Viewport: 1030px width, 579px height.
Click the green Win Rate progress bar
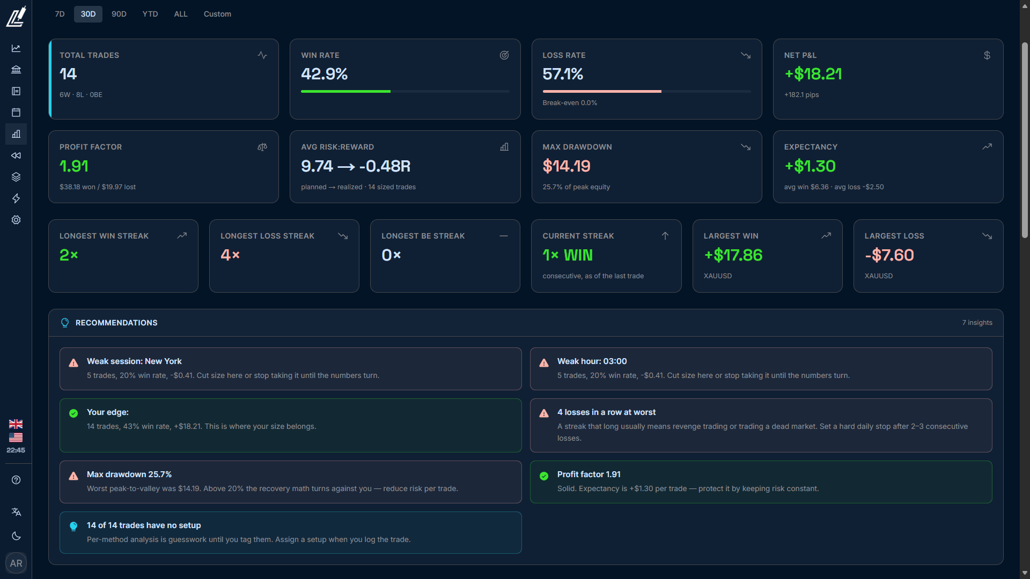pyautogui.click(x=345, y=92)
